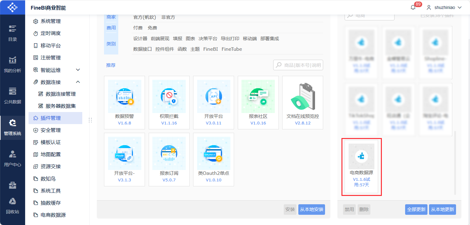Image resolution: width=470 pixels, height=225 pixels.
Task: Open the notification bell with badge 89
Action: tap(413, 7)
